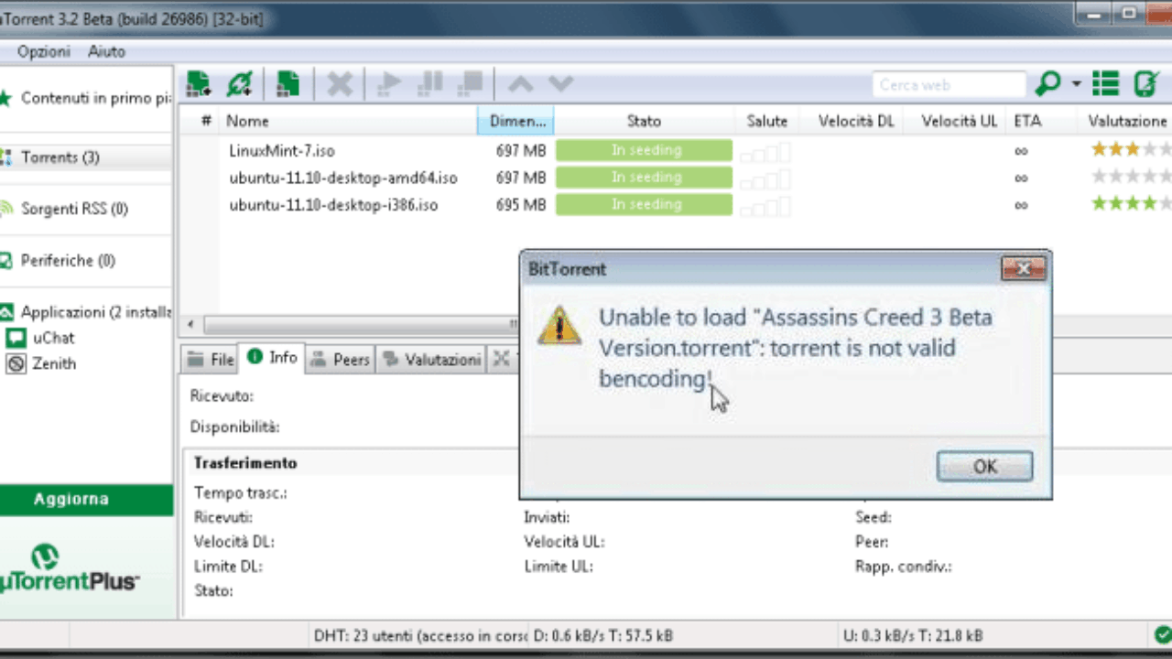
Task: Sort by the Stato column header
Action: [x=644, y=121]
